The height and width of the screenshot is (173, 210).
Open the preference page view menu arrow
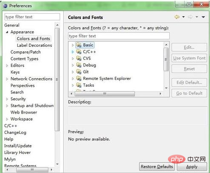click(x=203, y=17)
